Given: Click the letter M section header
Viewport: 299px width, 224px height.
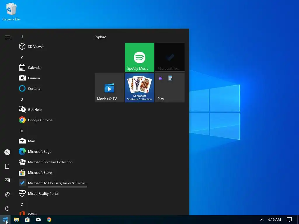Looking at the screenshot, I should point(22,131).
